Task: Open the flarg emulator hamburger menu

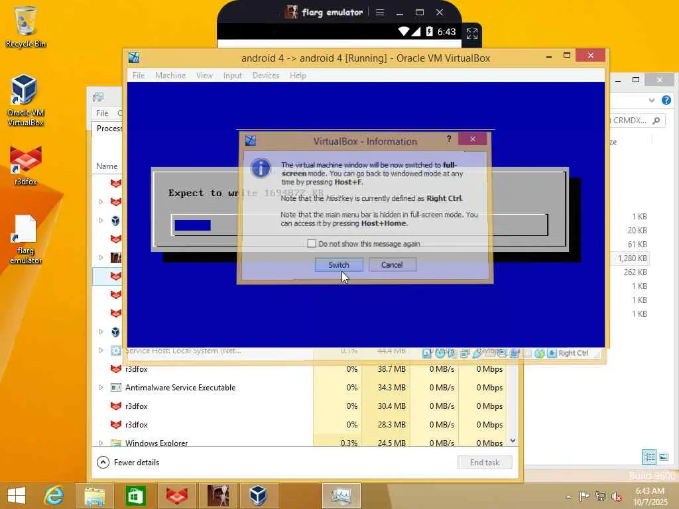Action: [380, 13]
